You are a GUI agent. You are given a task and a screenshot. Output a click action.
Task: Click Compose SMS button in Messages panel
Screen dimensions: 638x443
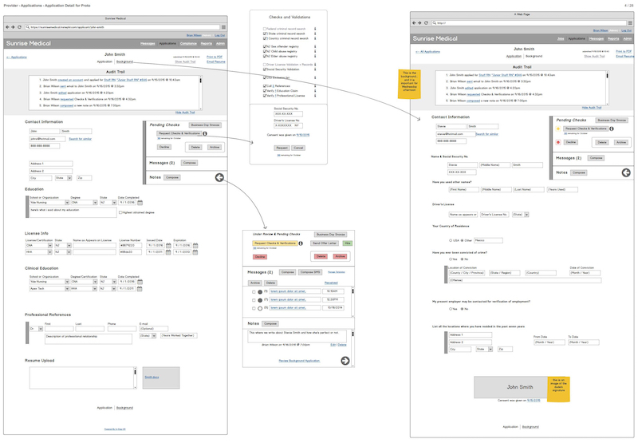[x=310, y=272]
